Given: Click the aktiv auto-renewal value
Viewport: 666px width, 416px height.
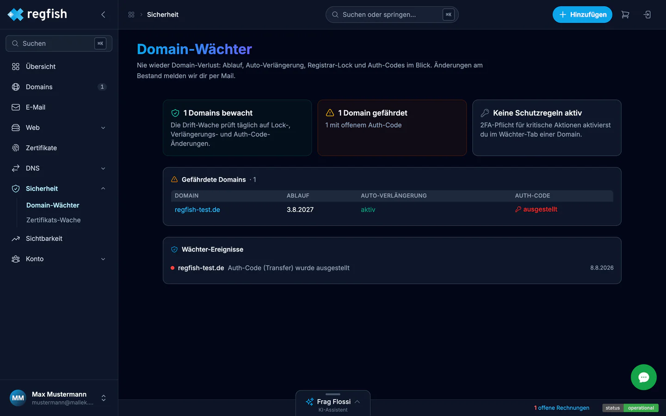Looking at the screenshot, I should tap(368, 209).
